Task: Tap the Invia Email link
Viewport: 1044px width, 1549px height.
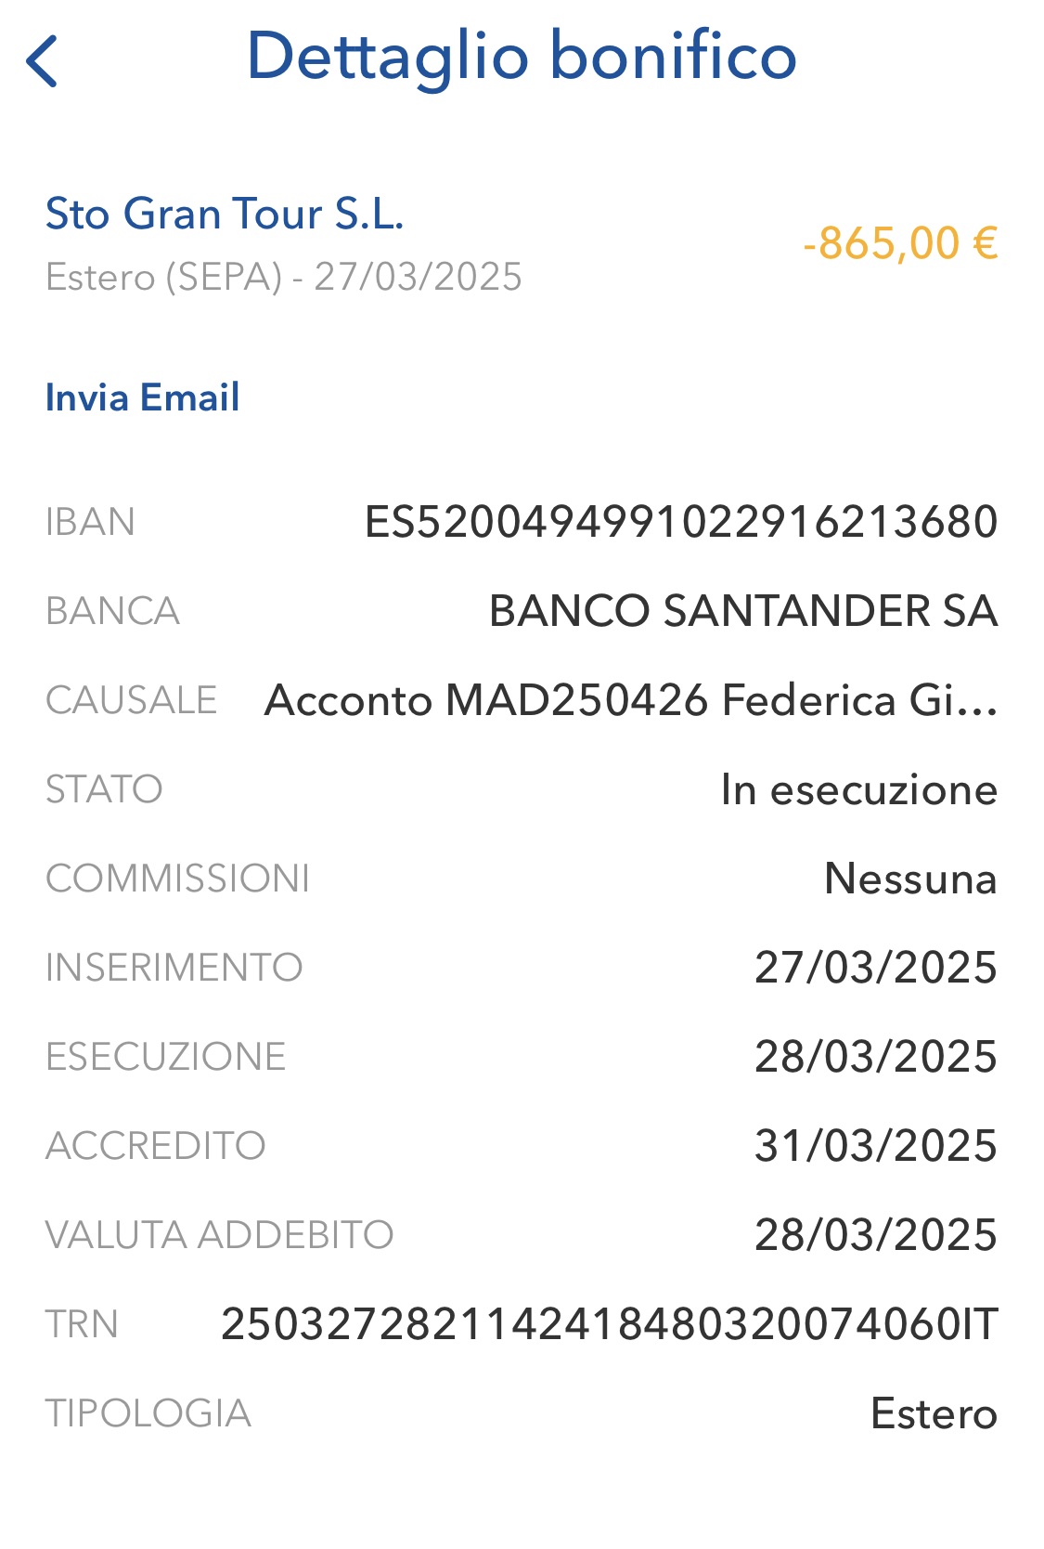Action: click(x=142, y=397)
